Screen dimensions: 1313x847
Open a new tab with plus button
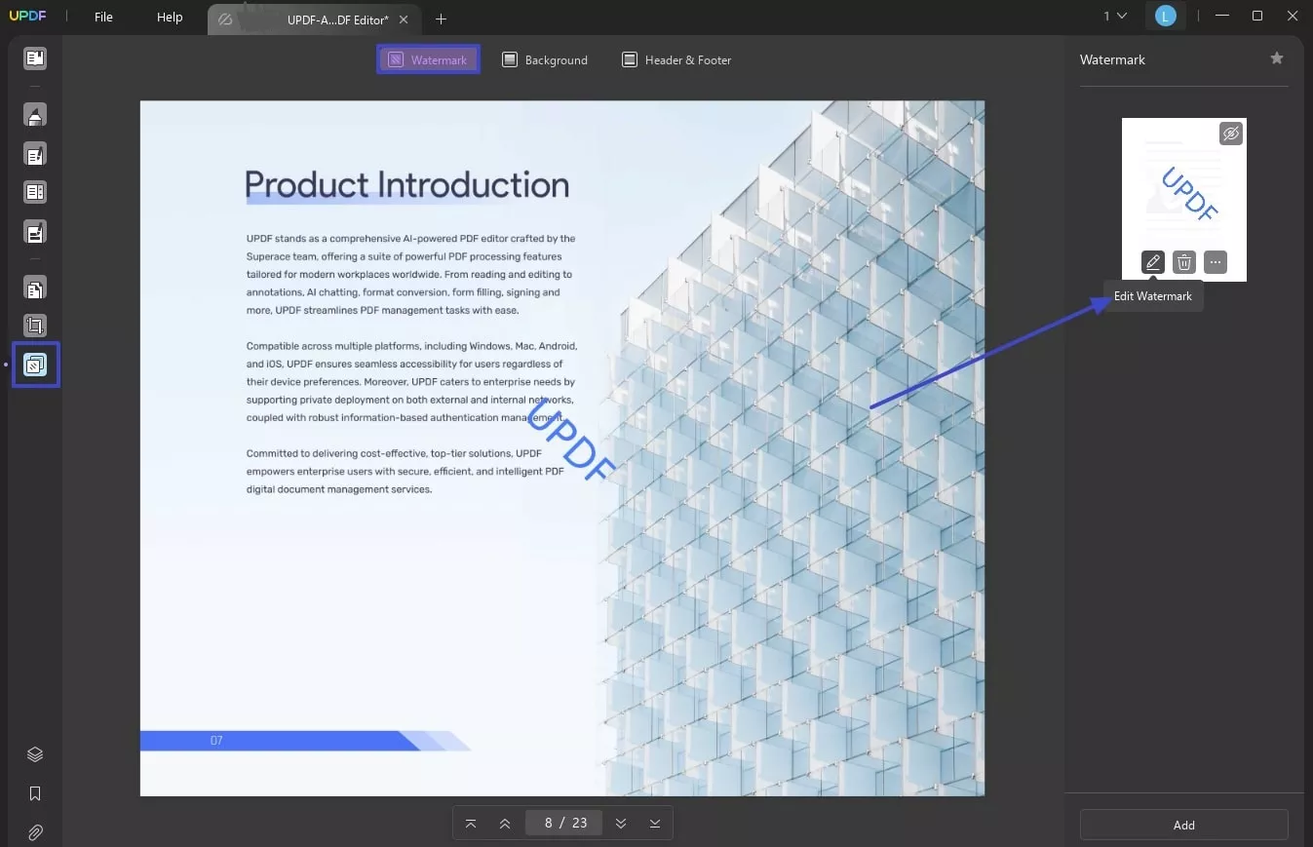(441, 19)
